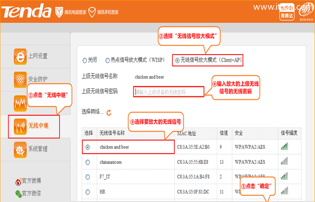Click MAC address C8:3A:35:1A:B4:F8
This screenshot has width=315, height=202.
point(193,176)
